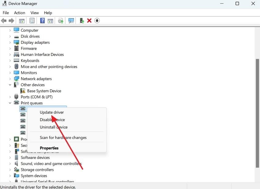This screenshot has width=260, height=189.
Task: Collapse the Other devices node
Action: (10, 85)
